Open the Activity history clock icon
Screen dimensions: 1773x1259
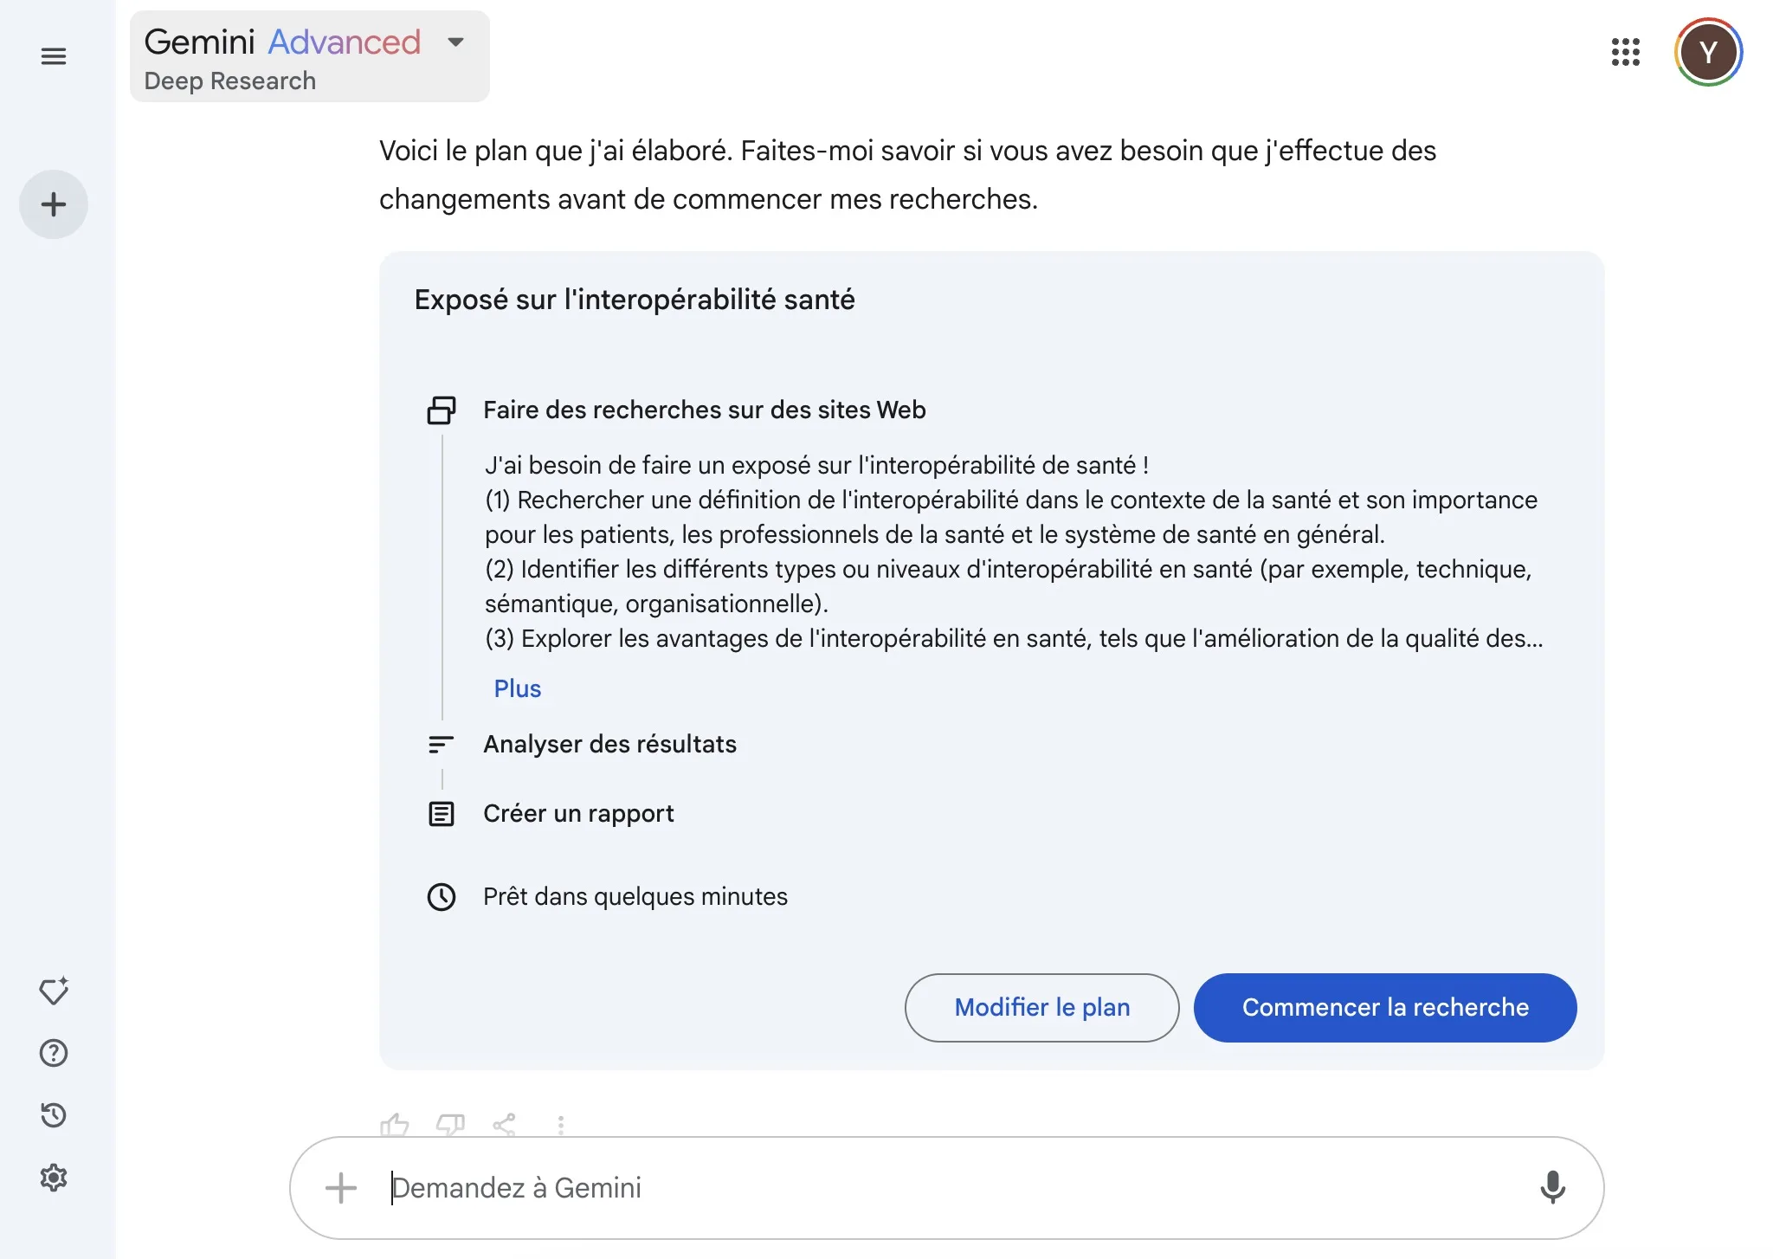pyautogui.click(x=54, y=1115)
